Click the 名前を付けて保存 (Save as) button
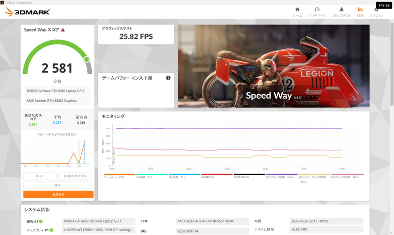Viewport: 394px width, 235px height. click(x=75, y=176)
